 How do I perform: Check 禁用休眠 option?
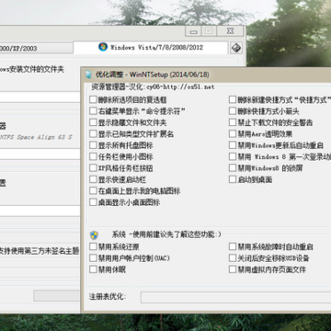click(x=93, y=269)
